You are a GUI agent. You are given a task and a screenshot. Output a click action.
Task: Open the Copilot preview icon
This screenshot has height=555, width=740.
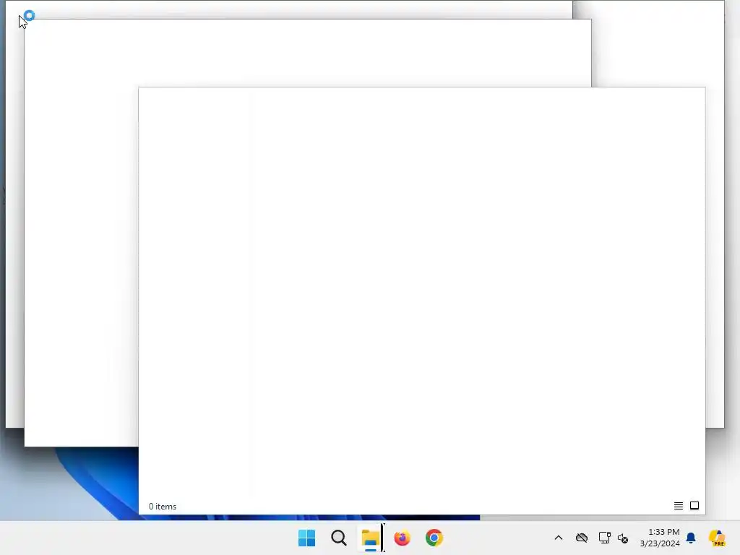point(717,538)
